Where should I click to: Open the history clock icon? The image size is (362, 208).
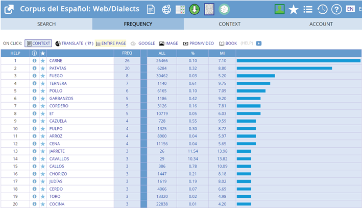322,9
